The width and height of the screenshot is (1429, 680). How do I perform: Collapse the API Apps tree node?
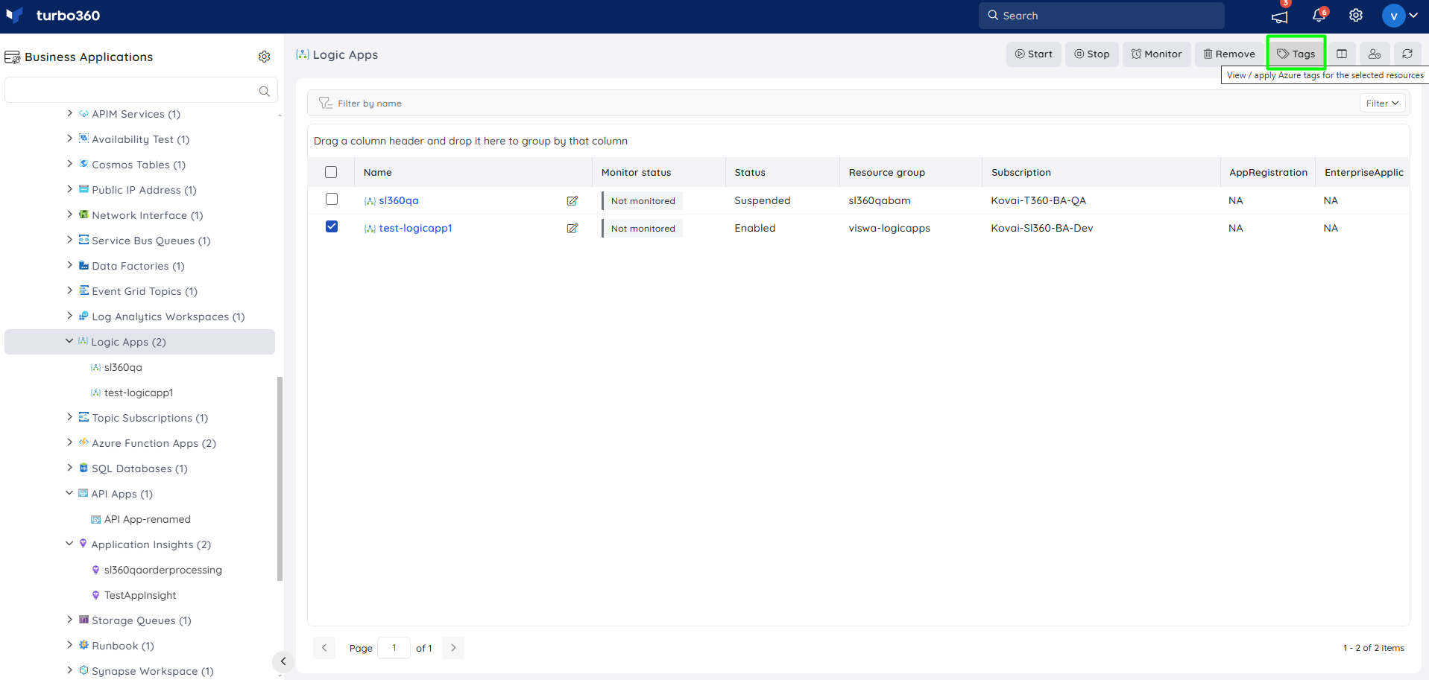tap(69, 493)
